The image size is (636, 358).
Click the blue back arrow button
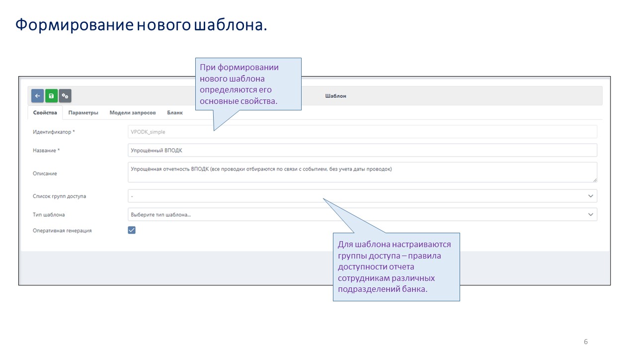(37, 96)
